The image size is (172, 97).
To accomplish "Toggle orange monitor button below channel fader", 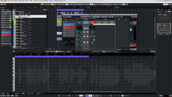I will 131,46.
